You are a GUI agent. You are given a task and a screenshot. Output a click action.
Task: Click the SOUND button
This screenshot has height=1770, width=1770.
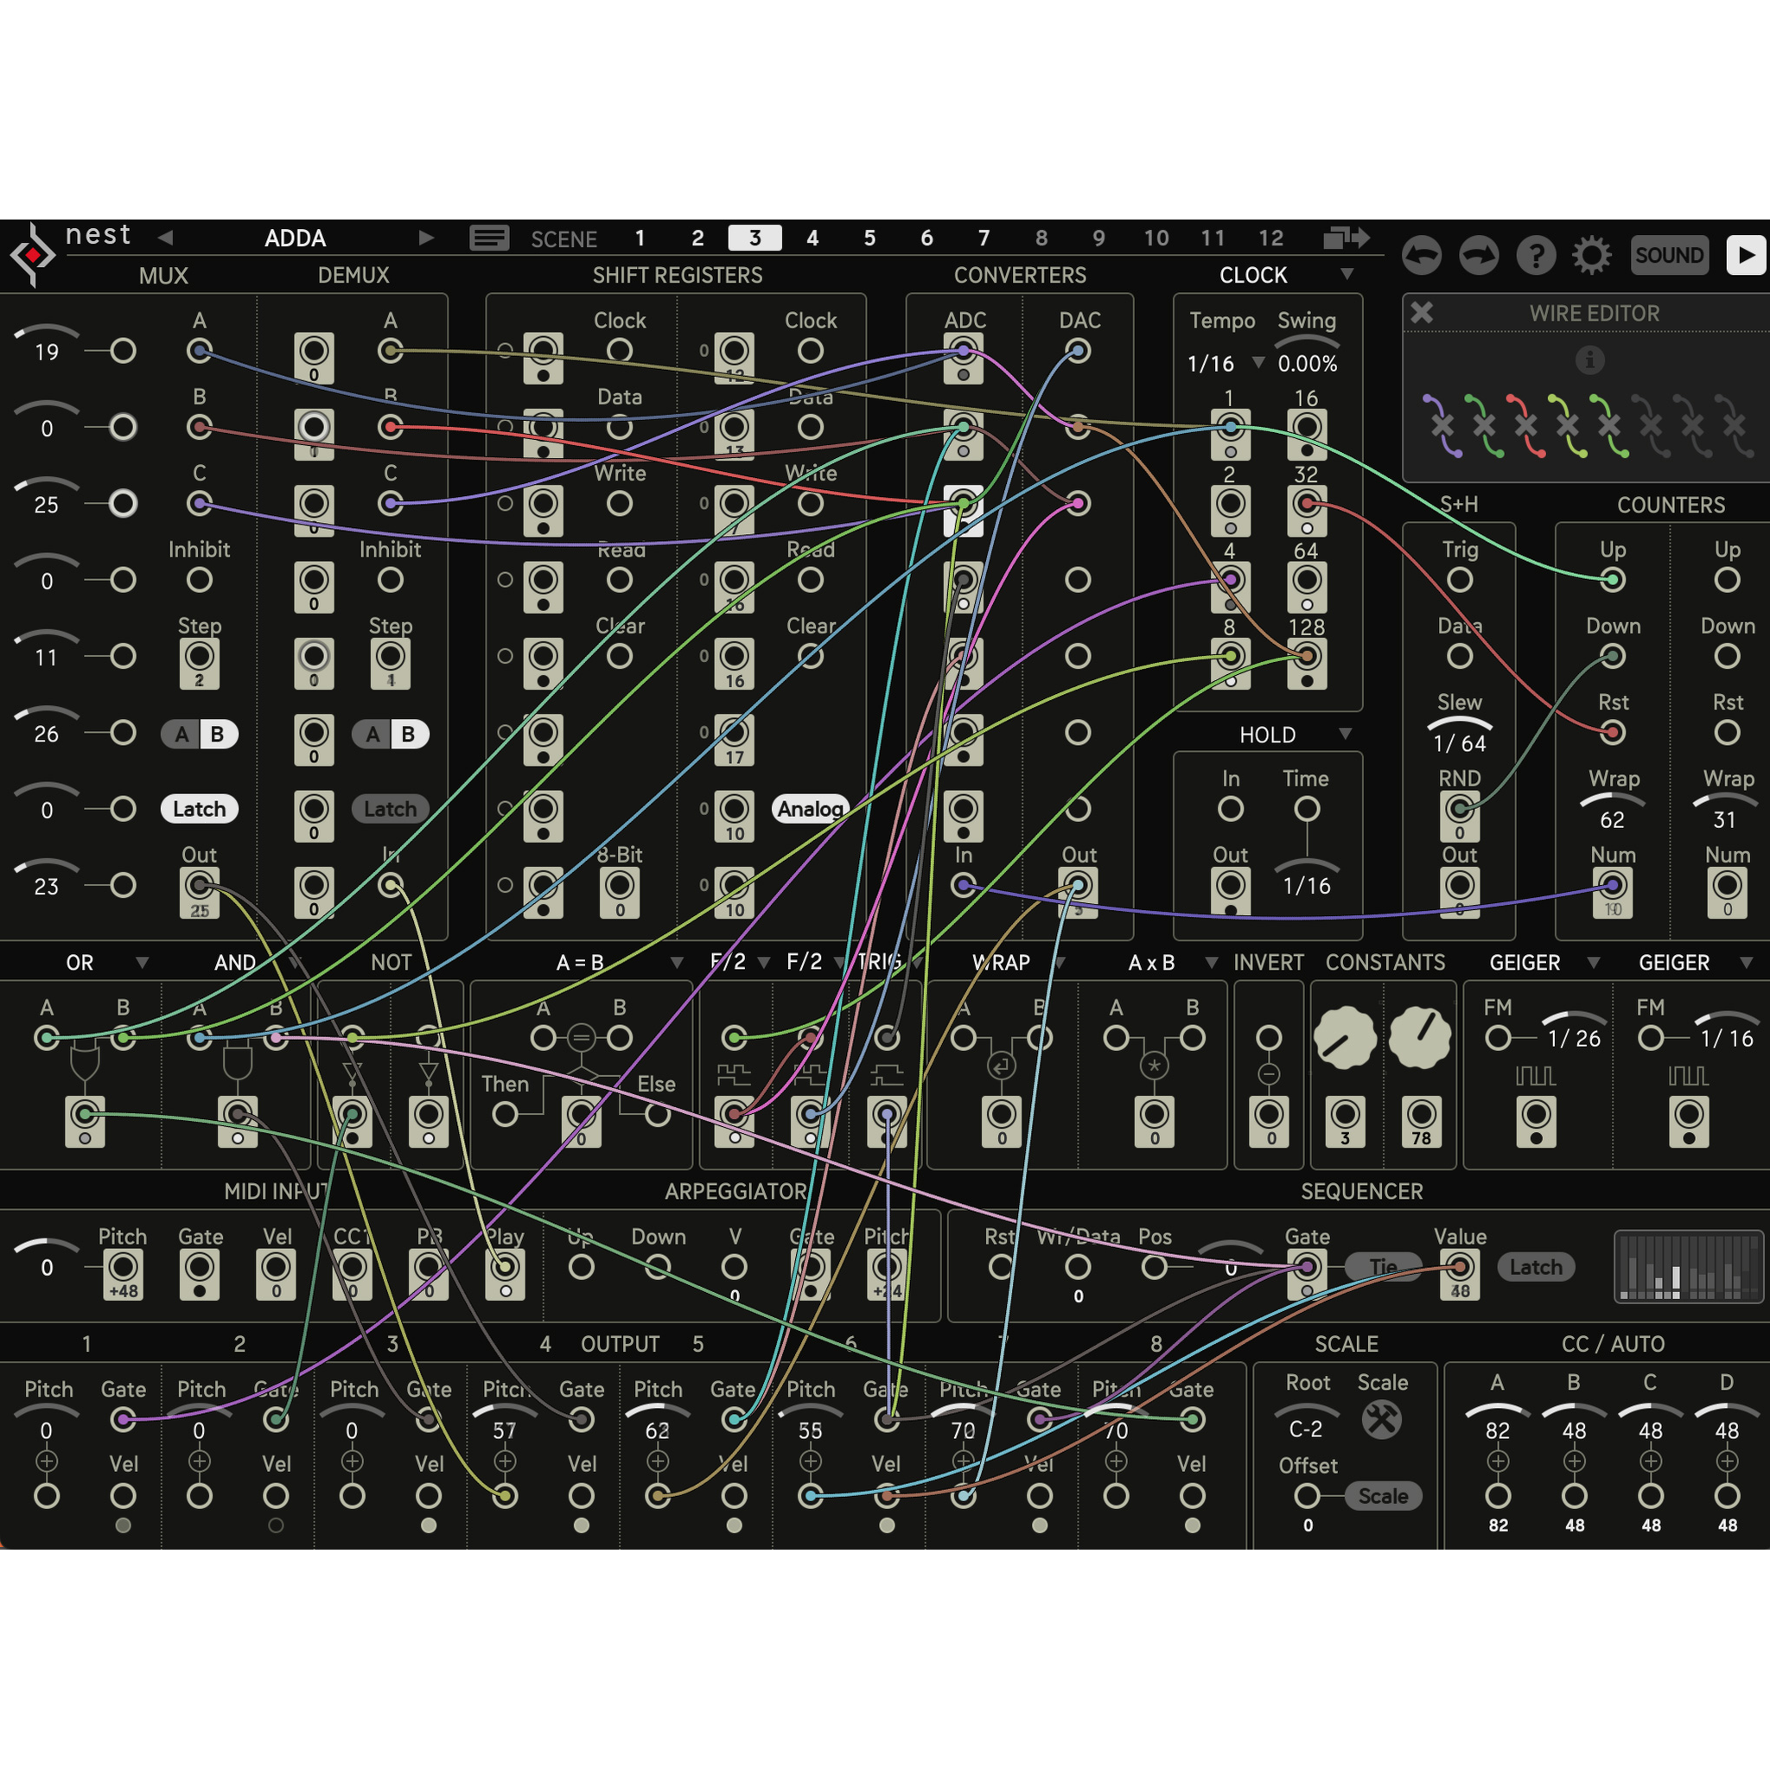pos(1669,255)
